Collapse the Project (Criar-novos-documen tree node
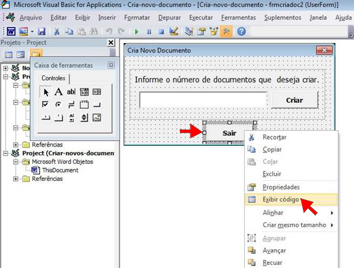 (6, 153)
